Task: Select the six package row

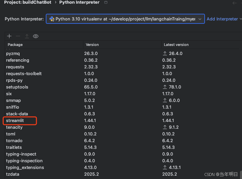Action: [x=123, y=94]
